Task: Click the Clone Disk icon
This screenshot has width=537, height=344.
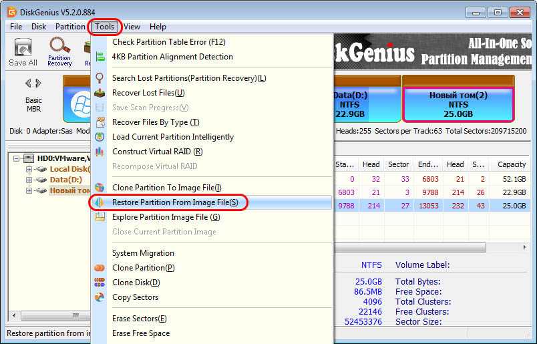Action: pyautogui.click(x=100, y=283)
